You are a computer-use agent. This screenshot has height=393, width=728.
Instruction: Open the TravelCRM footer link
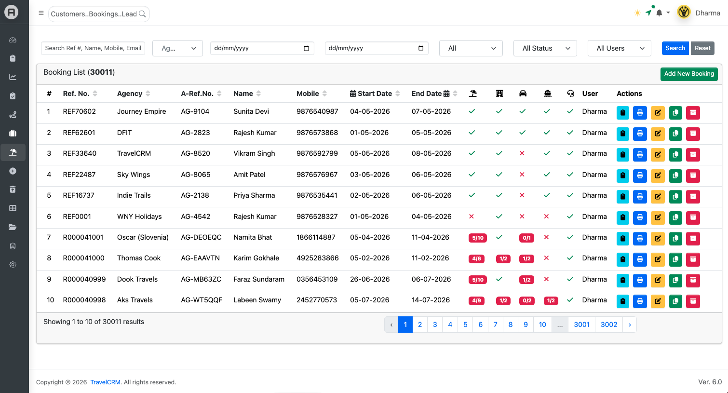tap(105, 382)
